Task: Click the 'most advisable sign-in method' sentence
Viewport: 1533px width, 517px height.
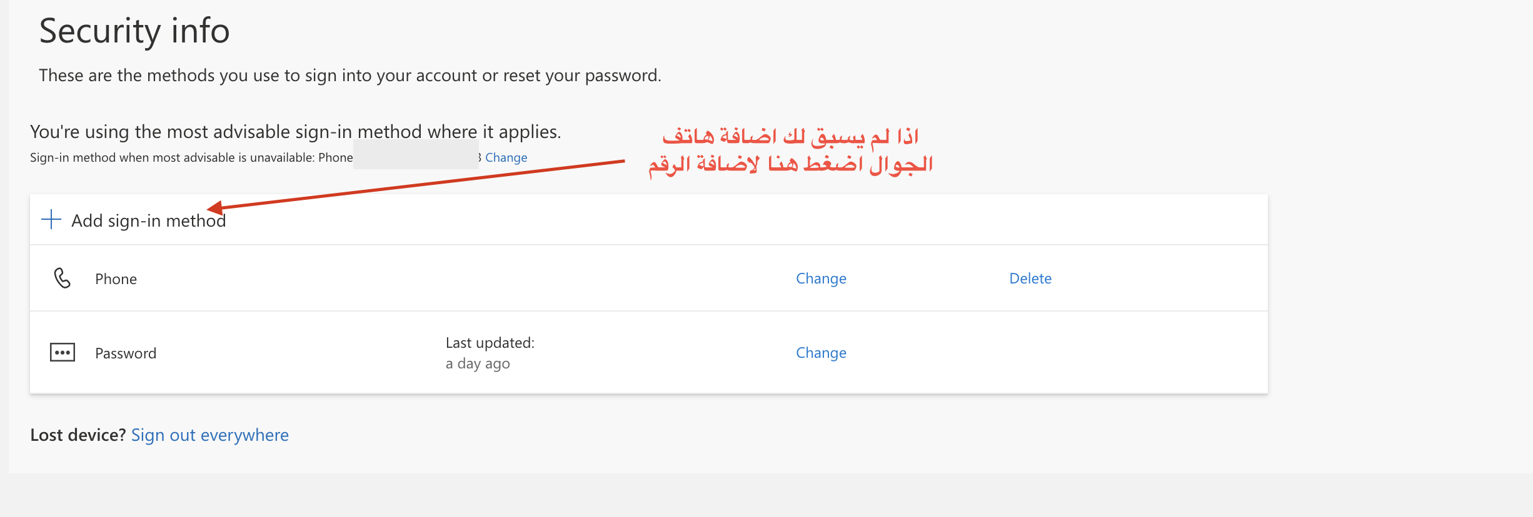Action: click(x=295, y=132)
